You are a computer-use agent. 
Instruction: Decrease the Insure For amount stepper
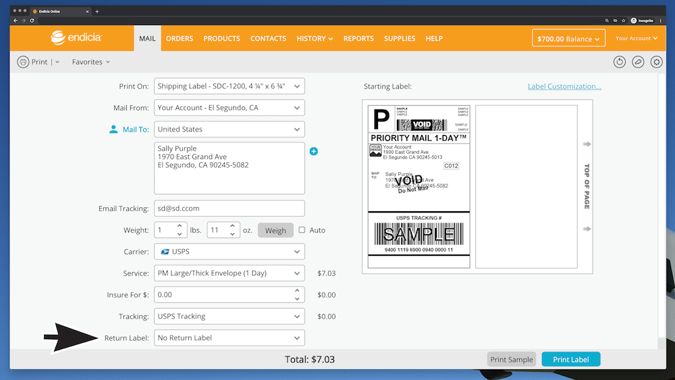click(x=297, y=298)
